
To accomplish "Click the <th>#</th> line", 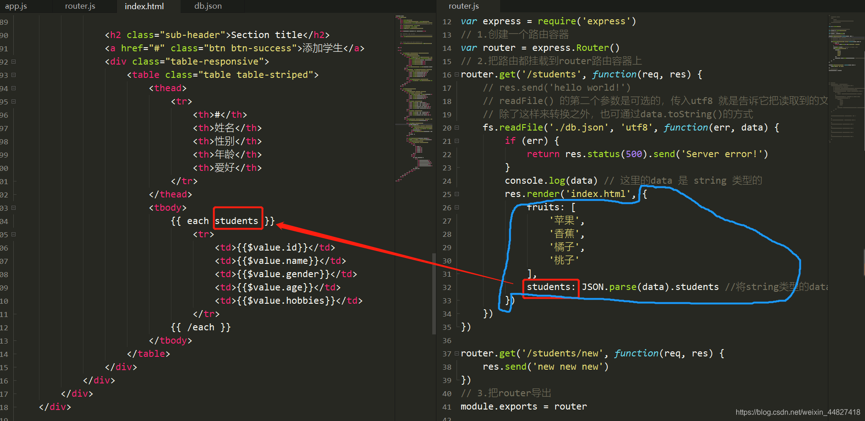I will point(220,115).
